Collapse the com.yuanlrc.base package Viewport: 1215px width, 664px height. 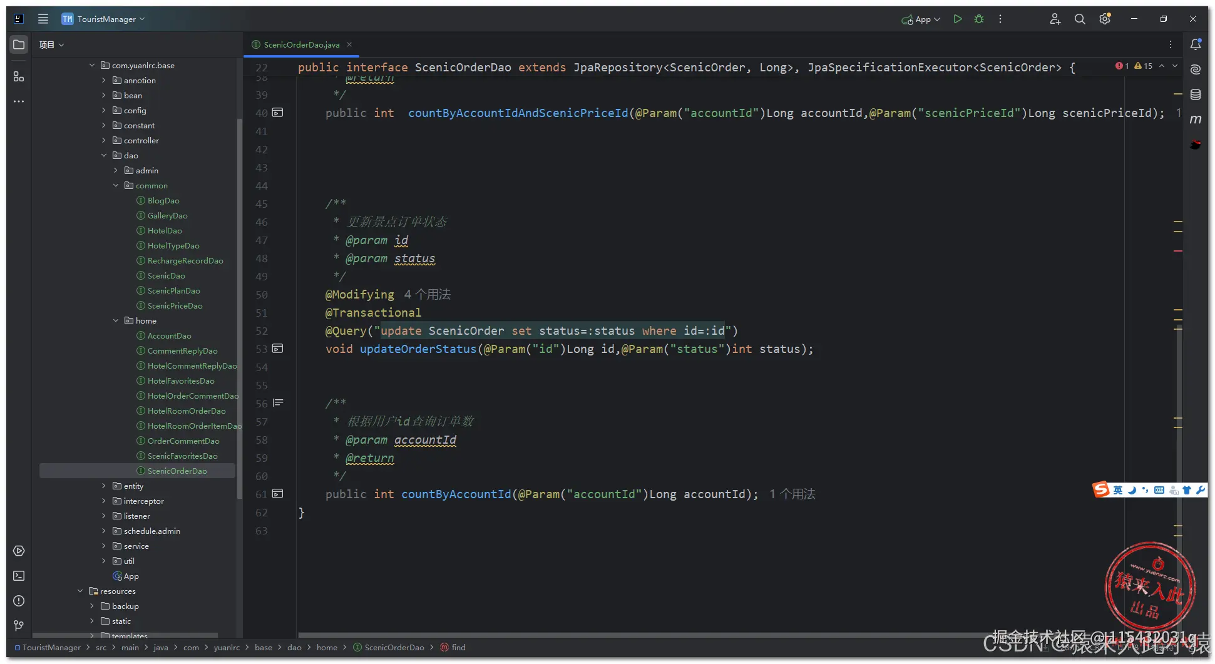(x=92, y=65)
